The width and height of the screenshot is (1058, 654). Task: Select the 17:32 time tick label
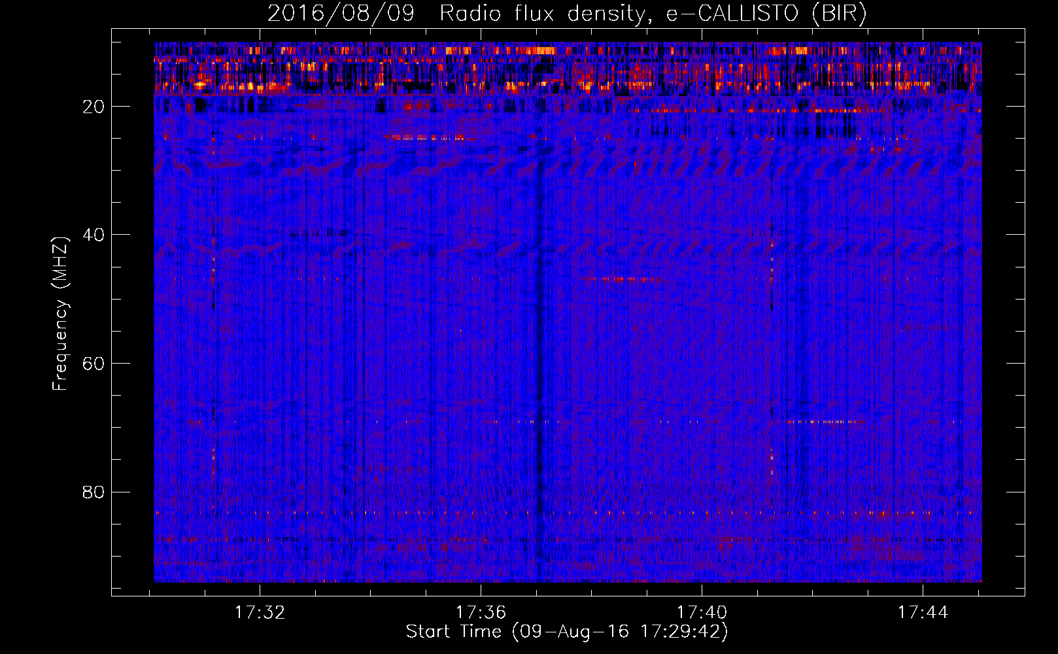[260, 612]
